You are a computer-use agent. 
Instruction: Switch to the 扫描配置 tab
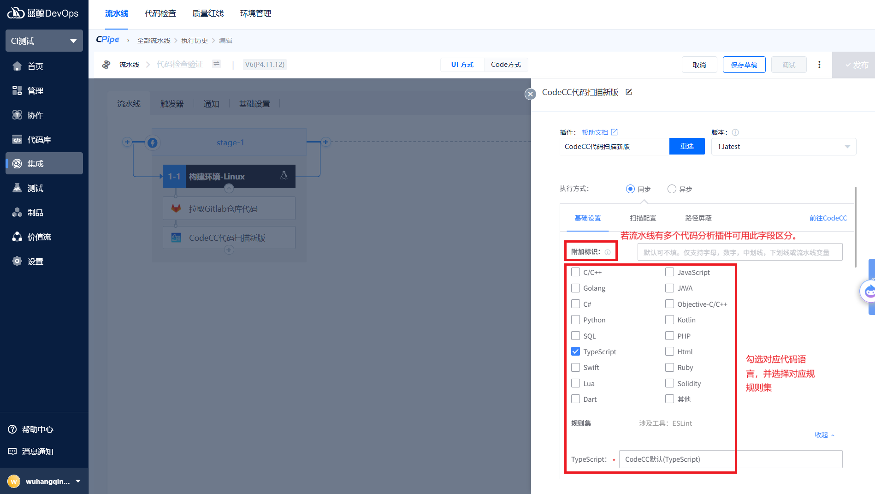coord(643,218)
